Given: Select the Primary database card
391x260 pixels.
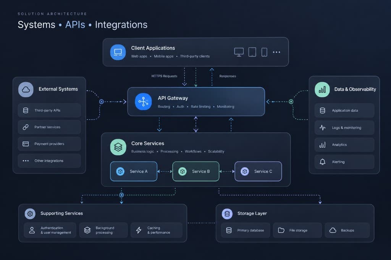Looking at the screenshot, I should click(x=246, y=230).
